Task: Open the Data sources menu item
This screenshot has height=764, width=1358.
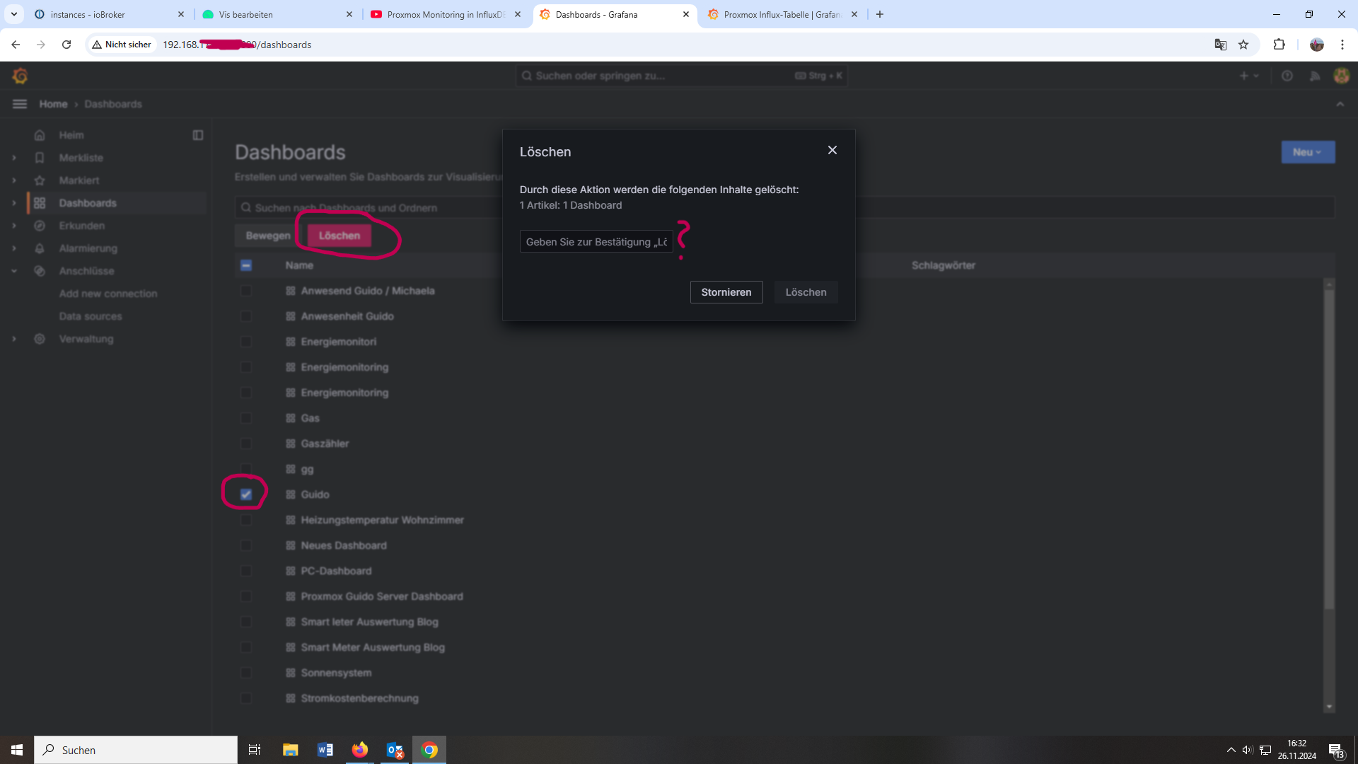Action: [91, 316]
